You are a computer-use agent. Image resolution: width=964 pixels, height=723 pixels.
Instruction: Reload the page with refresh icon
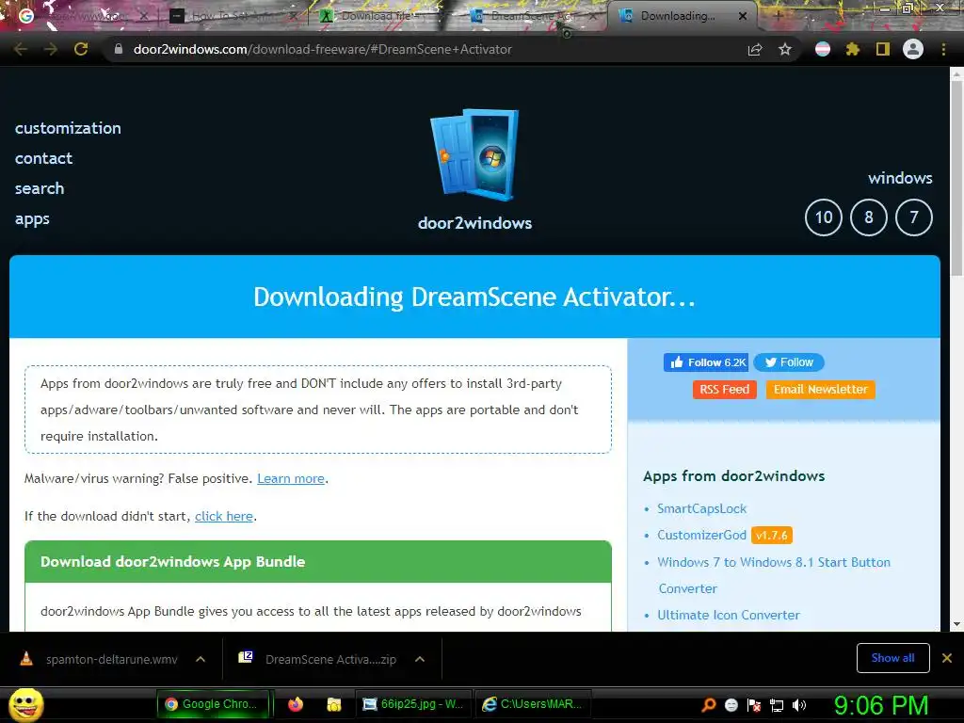click(x=81, y=49)
